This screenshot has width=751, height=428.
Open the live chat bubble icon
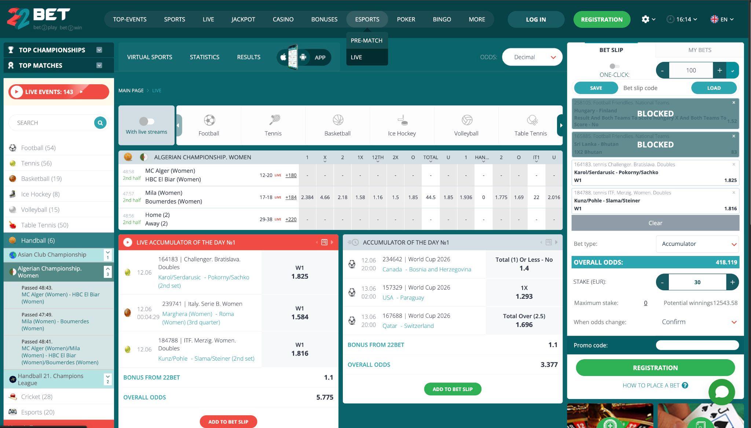tap(722, 392)
